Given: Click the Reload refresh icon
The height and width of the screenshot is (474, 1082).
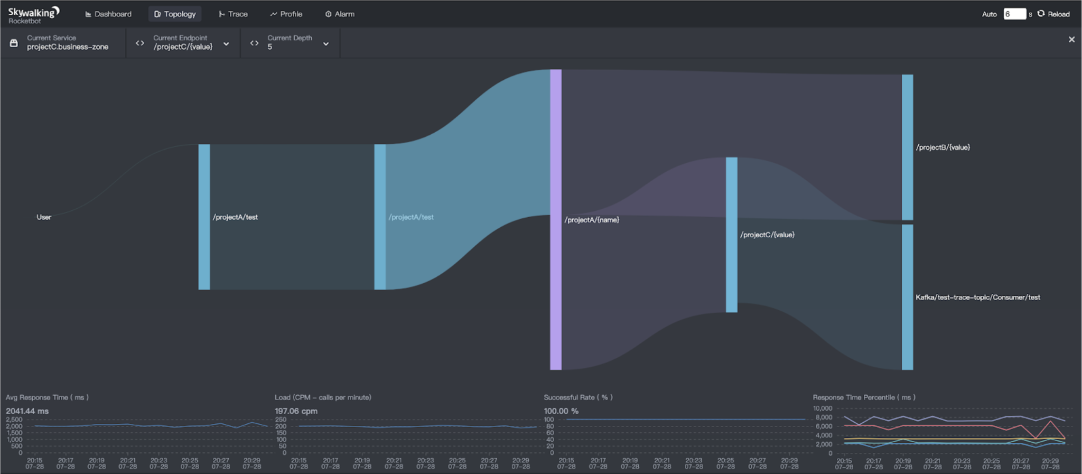Looking at the screenshot, I should [1041, 14].
